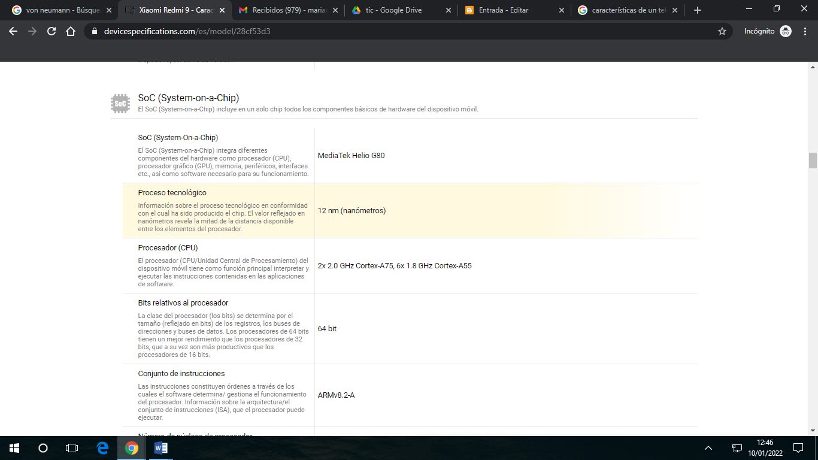Close the tic - Google Drive tab

[448, 10]
